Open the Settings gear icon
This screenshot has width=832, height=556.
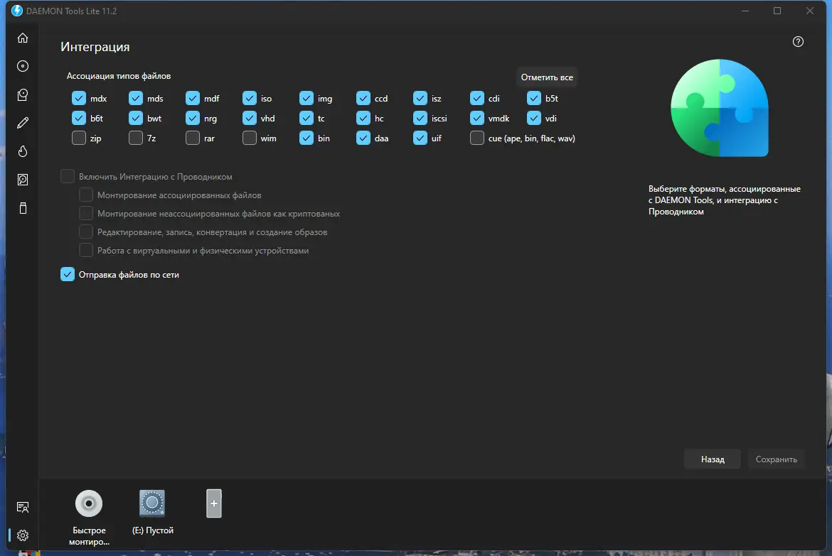[22, 535]
